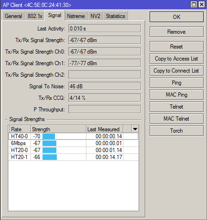Confirm with the OK button
The width and height of the screenshot is (207, 220).
pyautogui.click(x=177, y=17)
